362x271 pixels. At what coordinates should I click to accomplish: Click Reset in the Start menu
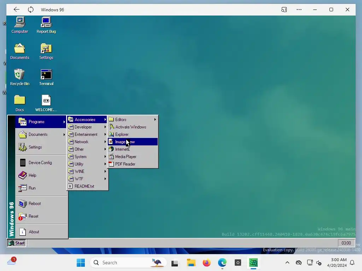(x=41, y=216)
